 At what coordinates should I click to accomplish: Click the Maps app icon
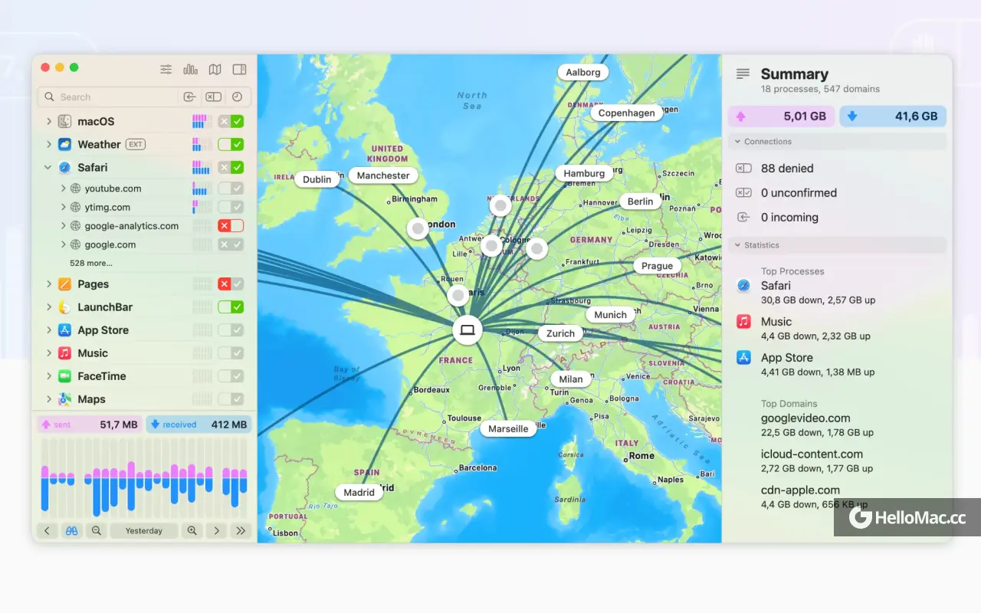coord(64,399)
